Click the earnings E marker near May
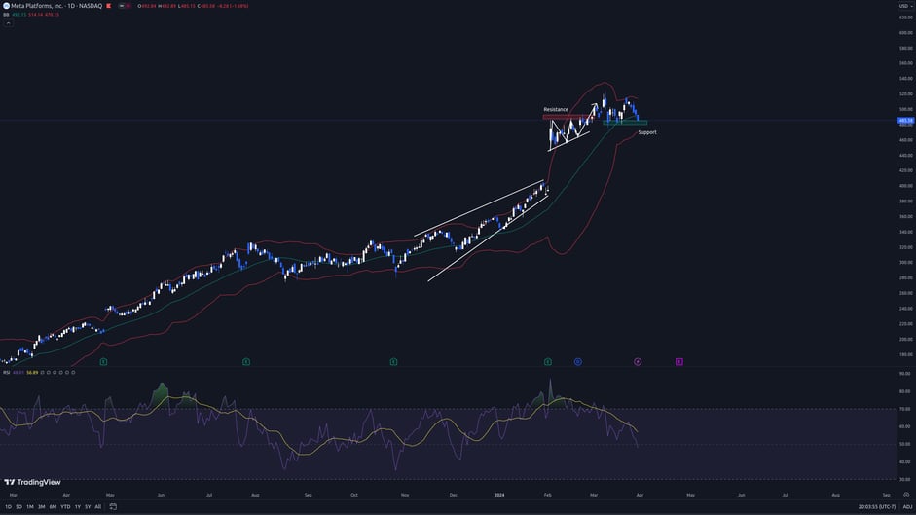Screen dimensions: 916x515 [x=103, y=362]
